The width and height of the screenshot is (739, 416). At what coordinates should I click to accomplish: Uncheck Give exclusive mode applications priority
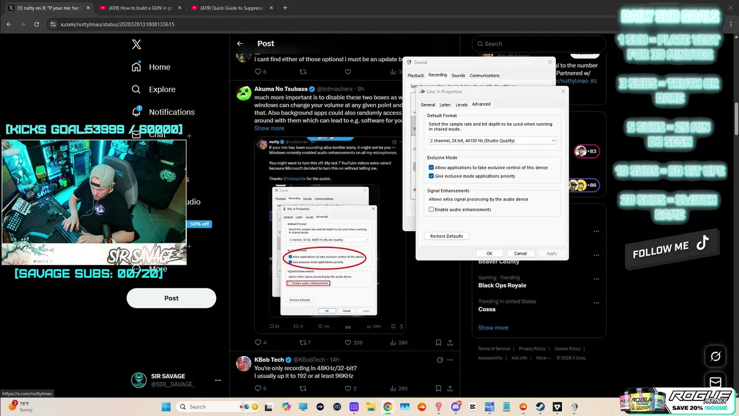[431, 176]
